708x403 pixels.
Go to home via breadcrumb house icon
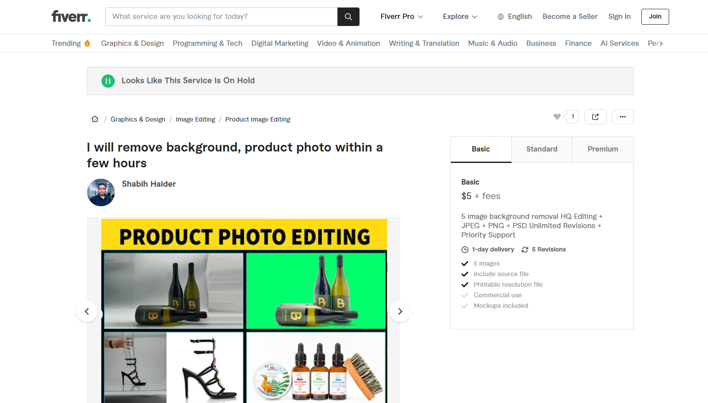[x=95, y=119]
